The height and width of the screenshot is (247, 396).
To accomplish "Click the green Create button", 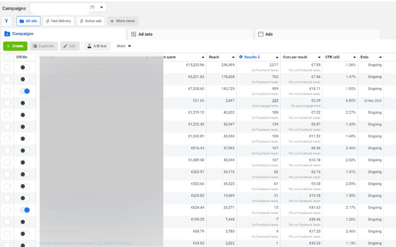I will (15, 46).
